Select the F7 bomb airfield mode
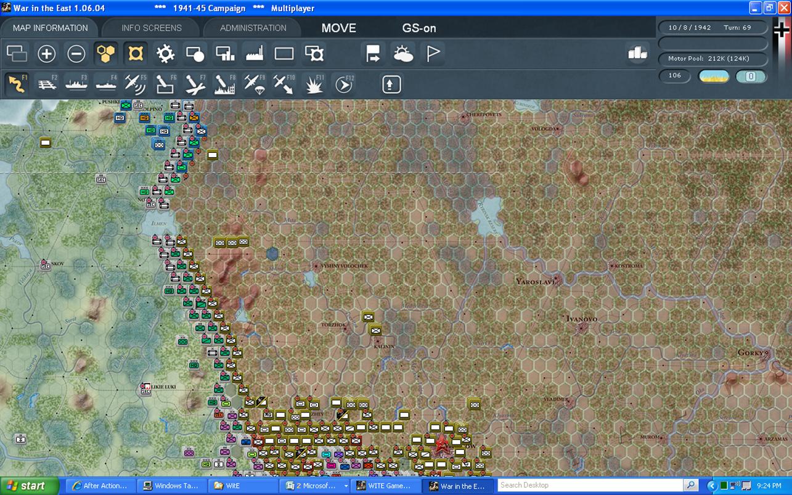This screenshot has width=792, height=495. (195, 83)
